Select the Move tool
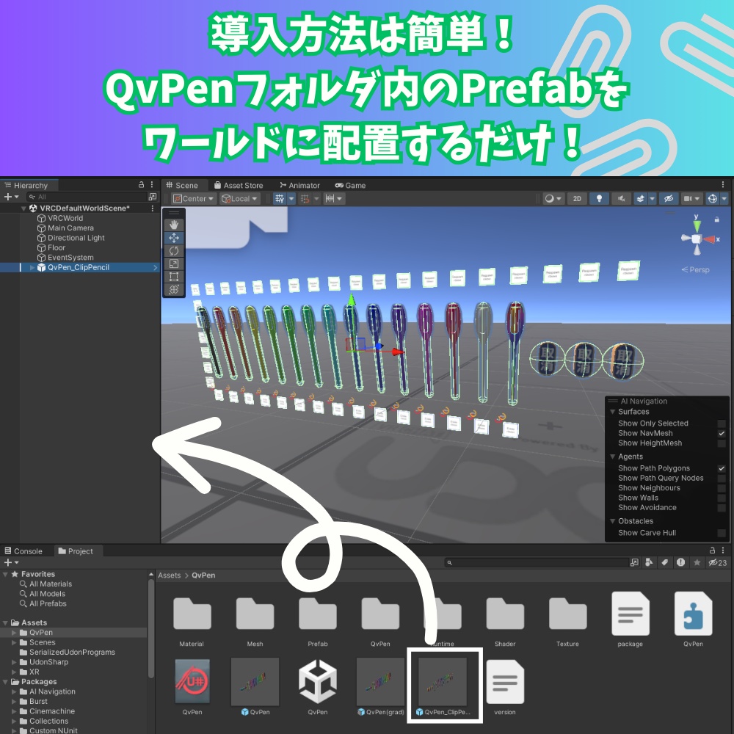Viewport: 734px width, 734px height. click(174, 237)
